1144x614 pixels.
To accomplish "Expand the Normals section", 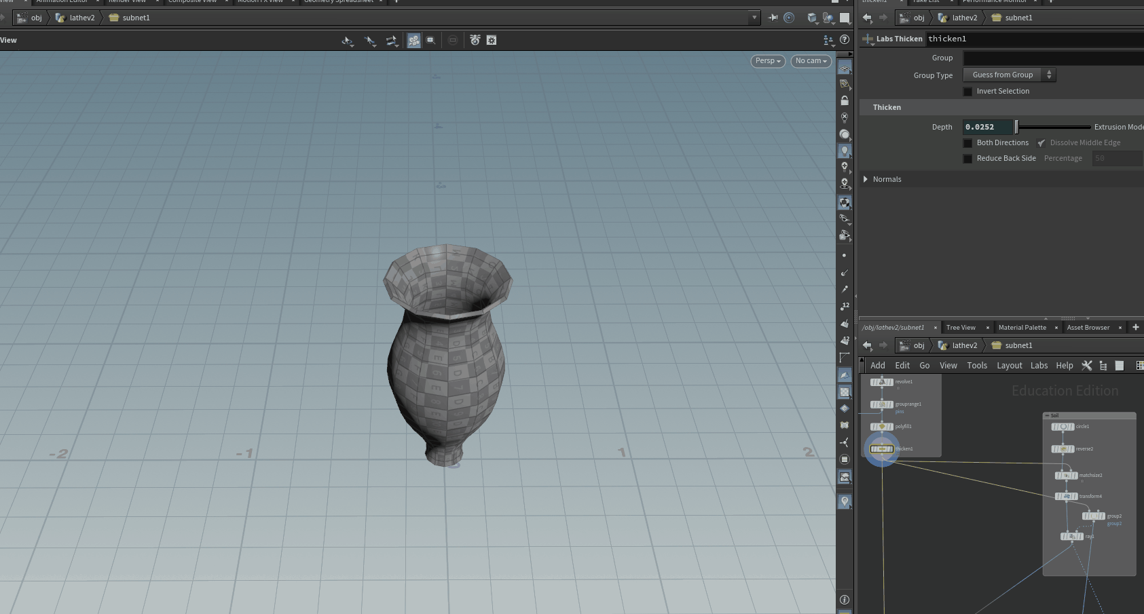I will [x=866, y=179].
